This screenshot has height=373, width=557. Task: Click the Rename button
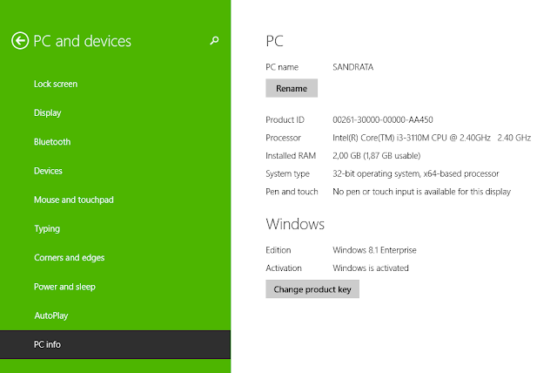pos(292,88)
